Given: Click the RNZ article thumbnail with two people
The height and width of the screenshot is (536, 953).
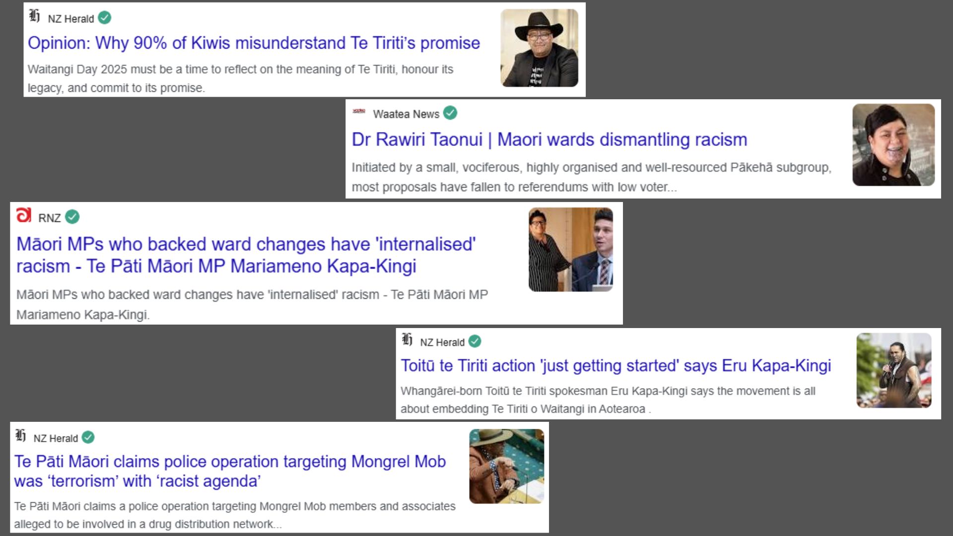Looking at the screenshot, I should (x=571, y=250).
